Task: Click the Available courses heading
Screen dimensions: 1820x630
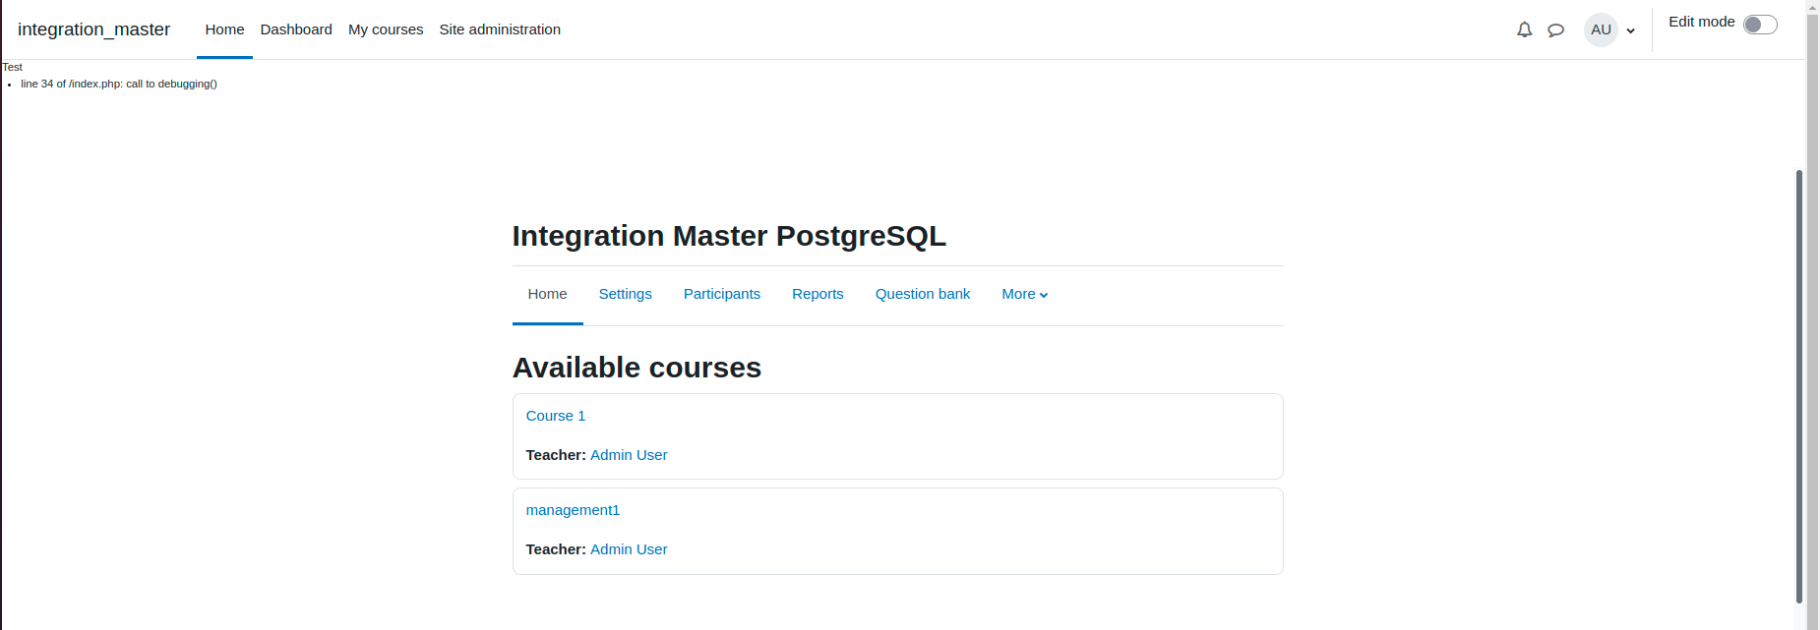Action: pyautogui.click(x=637, y=368)
